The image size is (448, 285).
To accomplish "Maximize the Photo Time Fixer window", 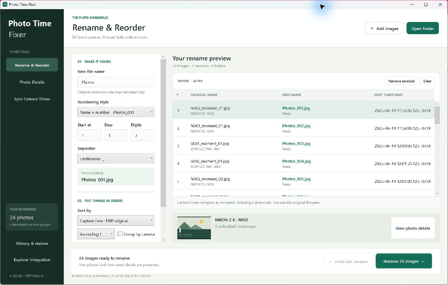I will tap(426, 5).
